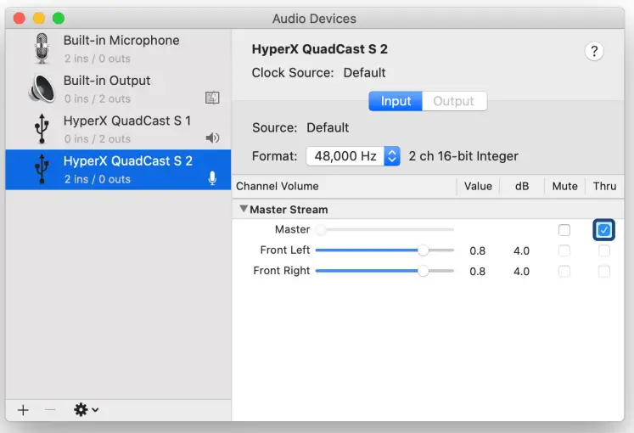This screenshot has height=433, width=634.
Task: Click the HyperX QuadCast S 1 USB icon
Action: pos(42,128)
